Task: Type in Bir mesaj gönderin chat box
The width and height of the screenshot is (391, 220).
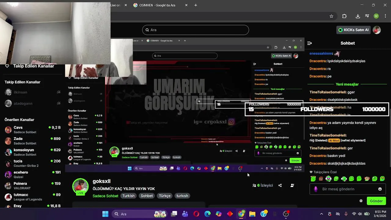Action: [348, 189]
